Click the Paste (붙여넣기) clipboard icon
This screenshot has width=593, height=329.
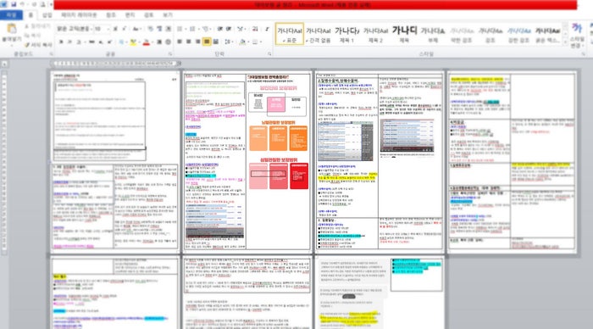[x=11, y=29]
